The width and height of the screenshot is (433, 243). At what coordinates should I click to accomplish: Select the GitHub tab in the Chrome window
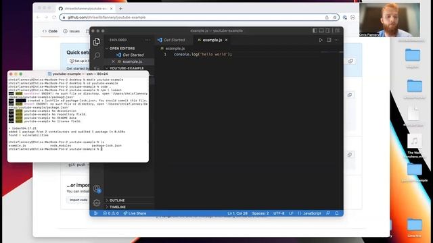click(x=86, y=9)
